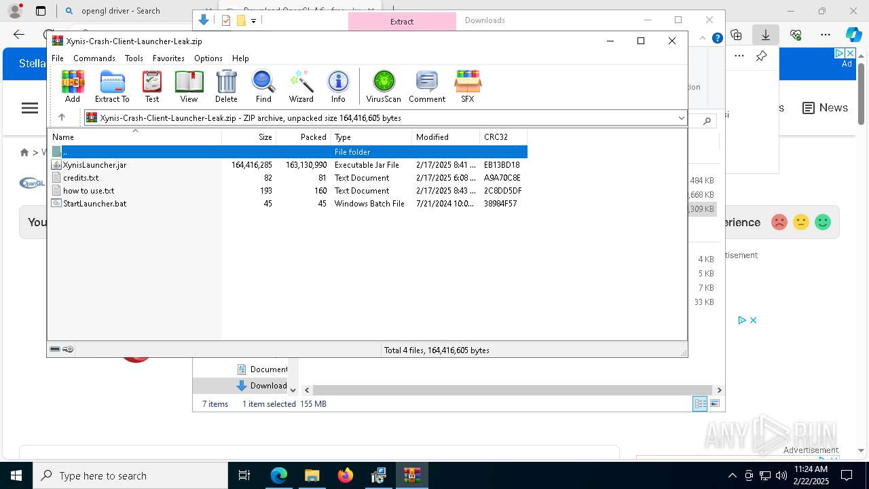Open File Explorer from the taskbar
Viewport: 869px width, 489px height.
[312, 475]
